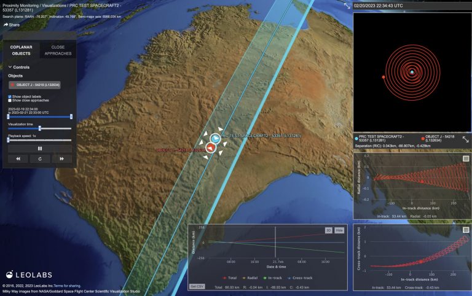Uncheck Show object labels
Screen dimensions: 472x296
pos(10,96)
